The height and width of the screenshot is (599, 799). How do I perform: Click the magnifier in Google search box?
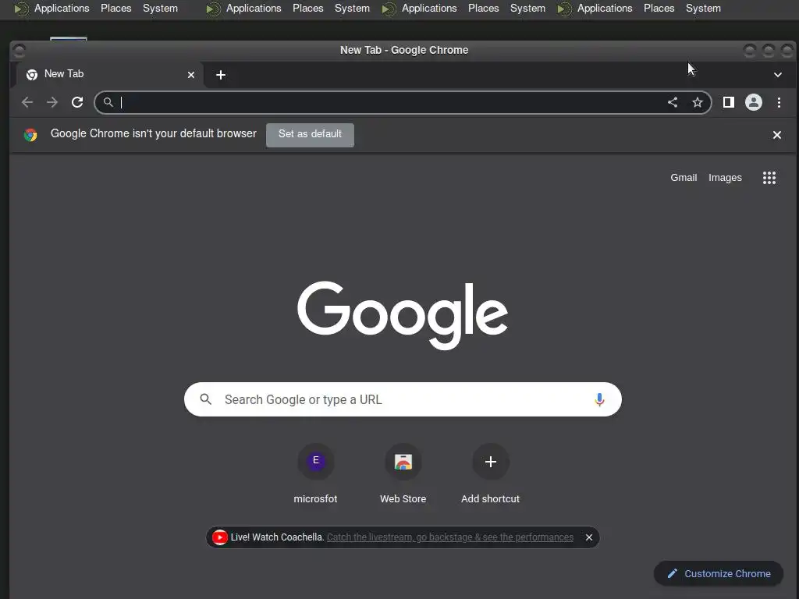[x=205, y=399]
